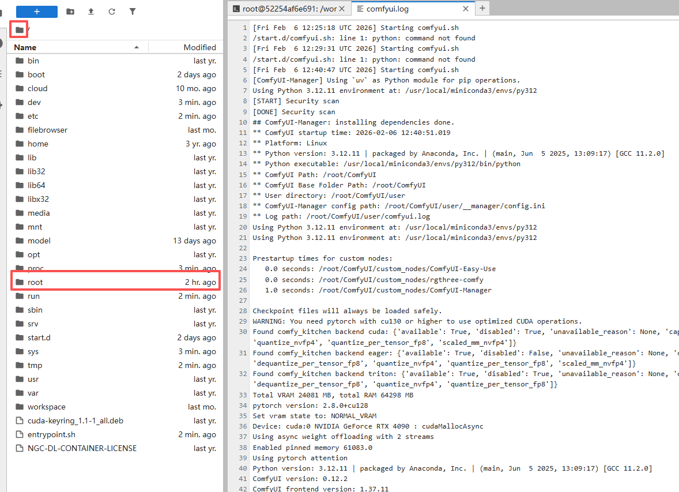The width and height of the screenshot is (679, 492).
Task: Click the start.d folder icon
Action: [x=19, y=337]
